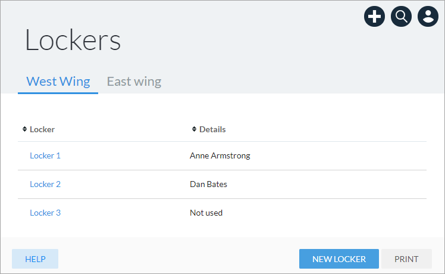Screen dimensions: 445x274
Task: Select the Dan Bates details cell
Action: [x=208, y=184]
